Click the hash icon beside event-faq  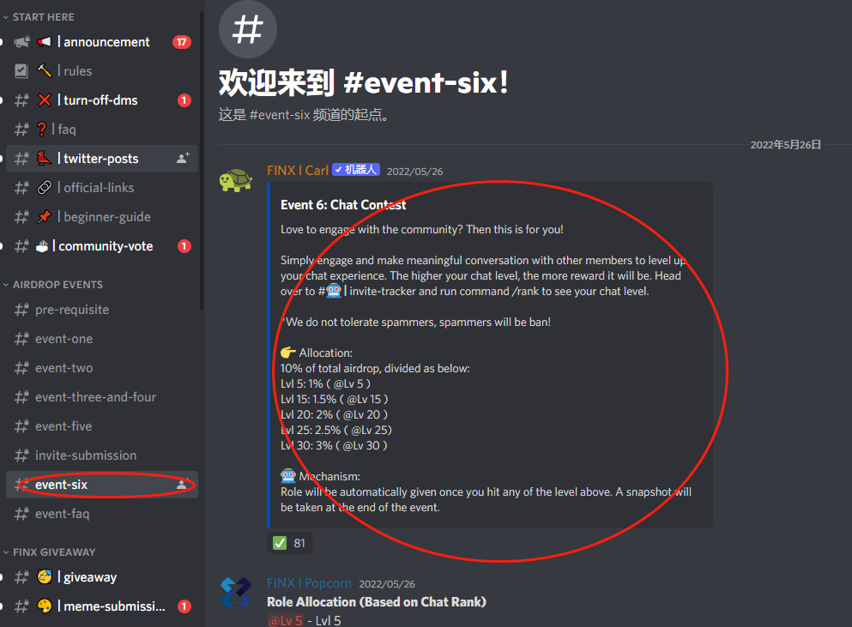(x=21, y=514)
